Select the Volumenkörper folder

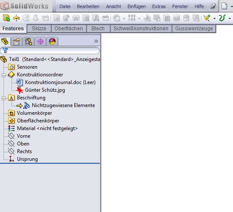pyautogui.click(x=30, y=113)
